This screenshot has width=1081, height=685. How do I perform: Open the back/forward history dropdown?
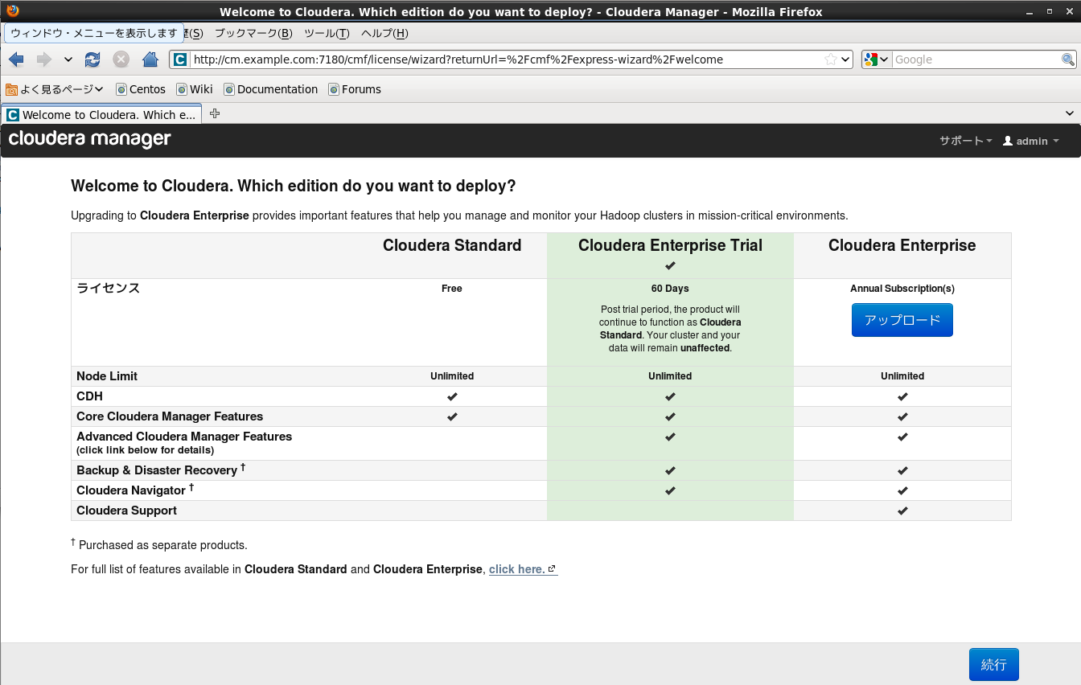(68, 59)
